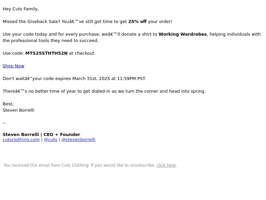Click the 'at checkout.' text after the code
Screen dimensions: 266x200
point(82,53)
